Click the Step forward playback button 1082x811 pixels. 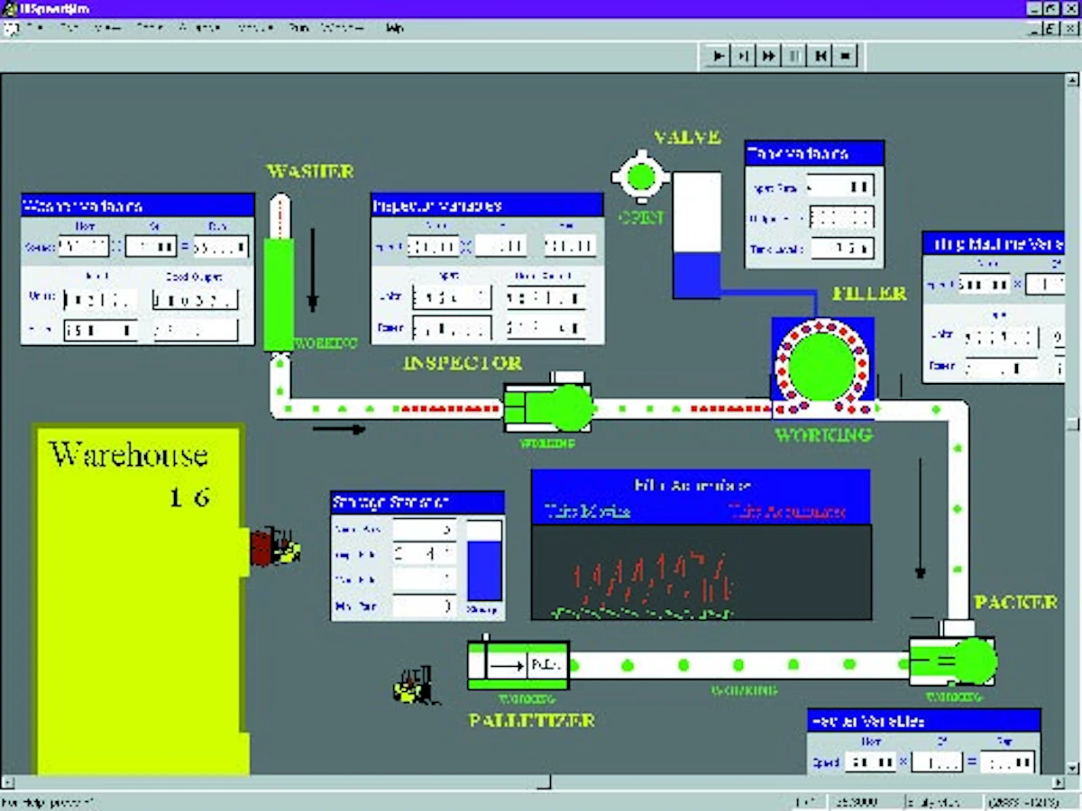[743, 56]
